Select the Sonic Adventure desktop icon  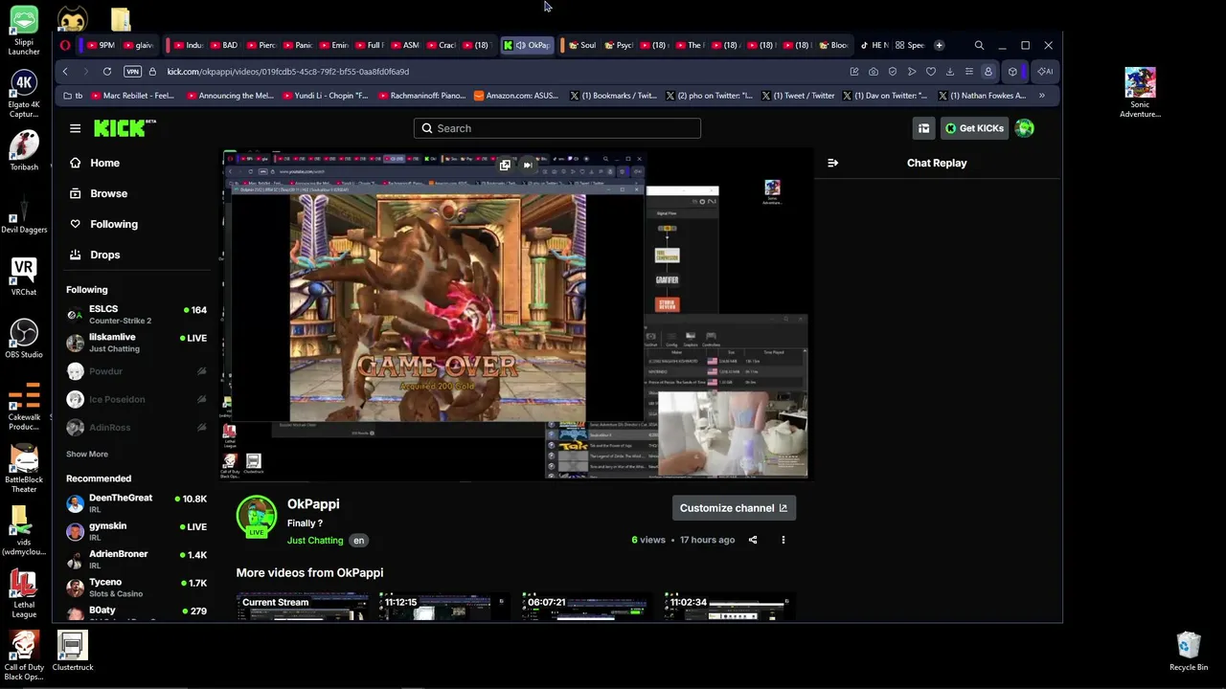1140,93
